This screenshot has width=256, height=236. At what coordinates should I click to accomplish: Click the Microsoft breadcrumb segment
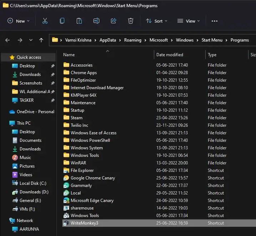(x=159, y=40)
